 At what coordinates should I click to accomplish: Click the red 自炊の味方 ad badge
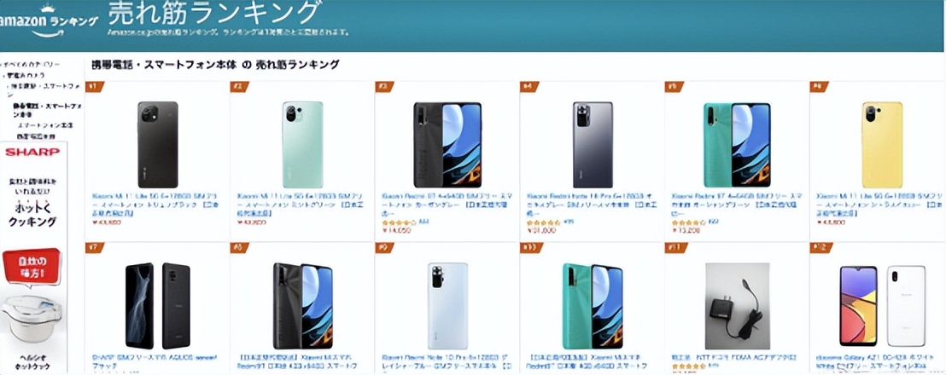(32, 268)
